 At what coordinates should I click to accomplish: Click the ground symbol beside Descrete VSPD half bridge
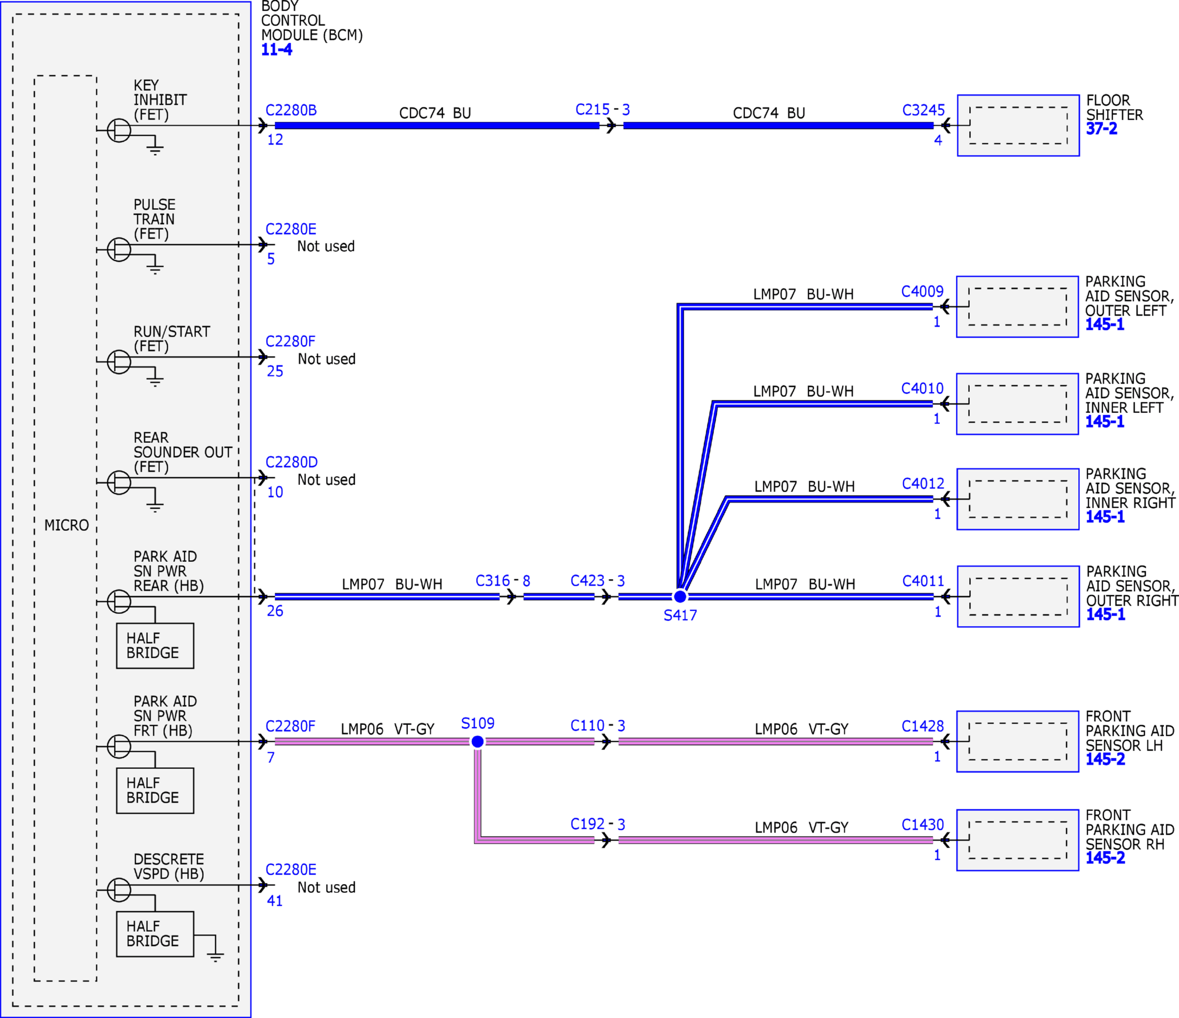[215, 957]
